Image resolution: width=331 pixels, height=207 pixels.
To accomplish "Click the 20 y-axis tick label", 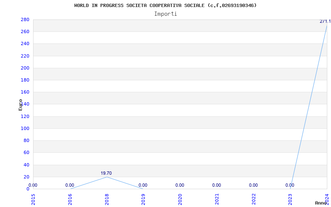I will (26, 177).
